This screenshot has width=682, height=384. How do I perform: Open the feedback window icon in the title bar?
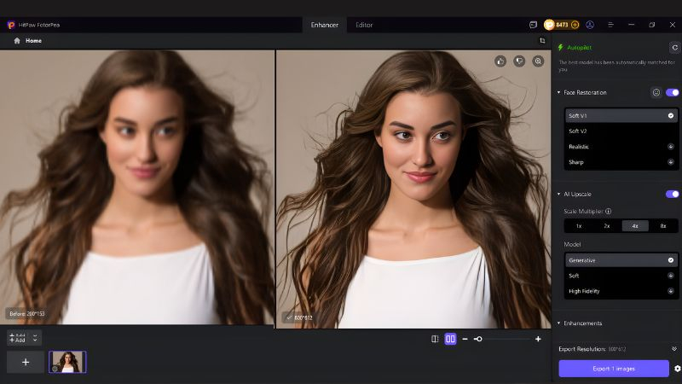pyautogui.click(x=534, y=25)
